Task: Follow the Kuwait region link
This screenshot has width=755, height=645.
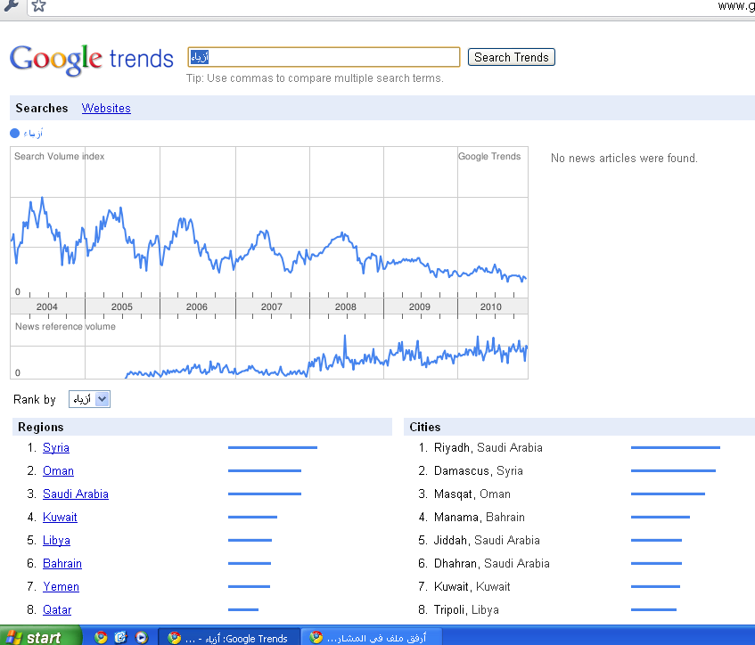Action: tap(60, 518)
